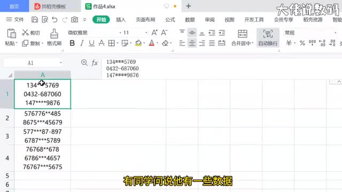The width and height of the screenshot is (342, 192).
Task: Increase font size with large A
Action: (154, 33)
